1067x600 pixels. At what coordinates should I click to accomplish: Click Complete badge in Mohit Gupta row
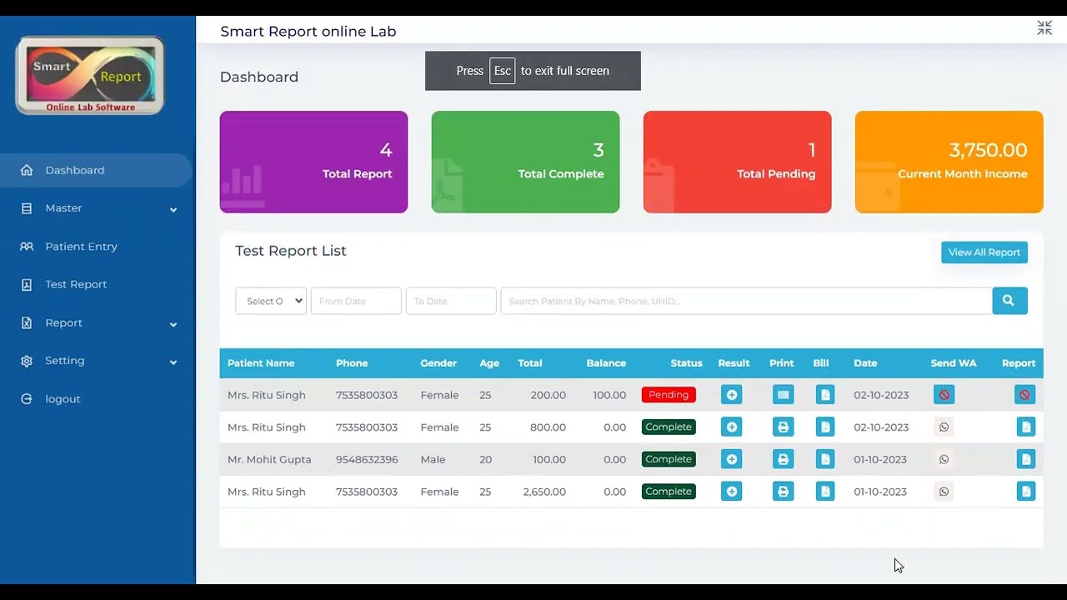(x=669, y=459)
